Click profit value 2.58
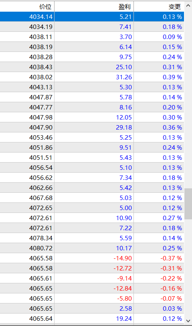This screenshot has width=192, height=326. pos(125,309)
